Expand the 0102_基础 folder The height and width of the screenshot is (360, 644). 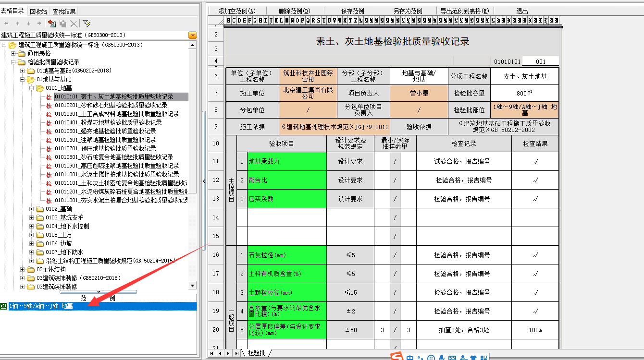coord(32,209)
